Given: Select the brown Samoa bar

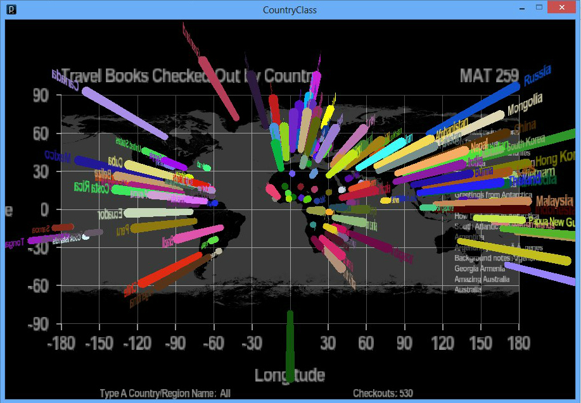Looking at the screenshot, I should coord(63,227).
